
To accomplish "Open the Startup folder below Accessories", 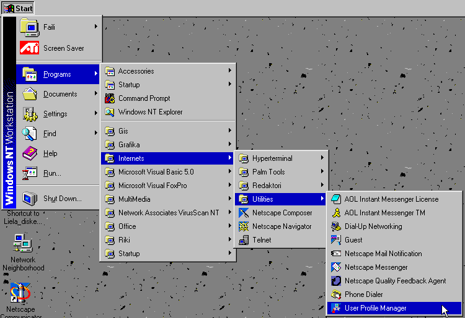I will click(168, 85).
